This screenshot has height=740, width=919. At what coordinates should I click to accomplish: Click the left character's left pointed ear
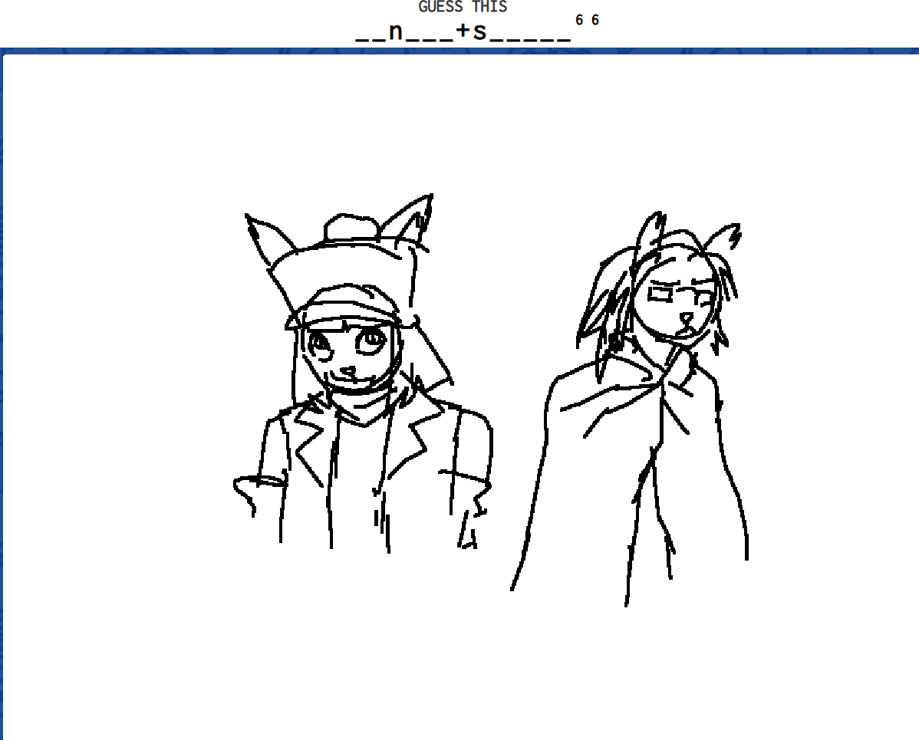[x=266, y=238]
